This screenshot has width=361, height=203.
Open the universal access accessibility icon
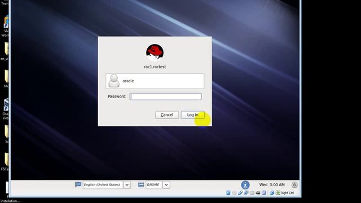point(245,185)
